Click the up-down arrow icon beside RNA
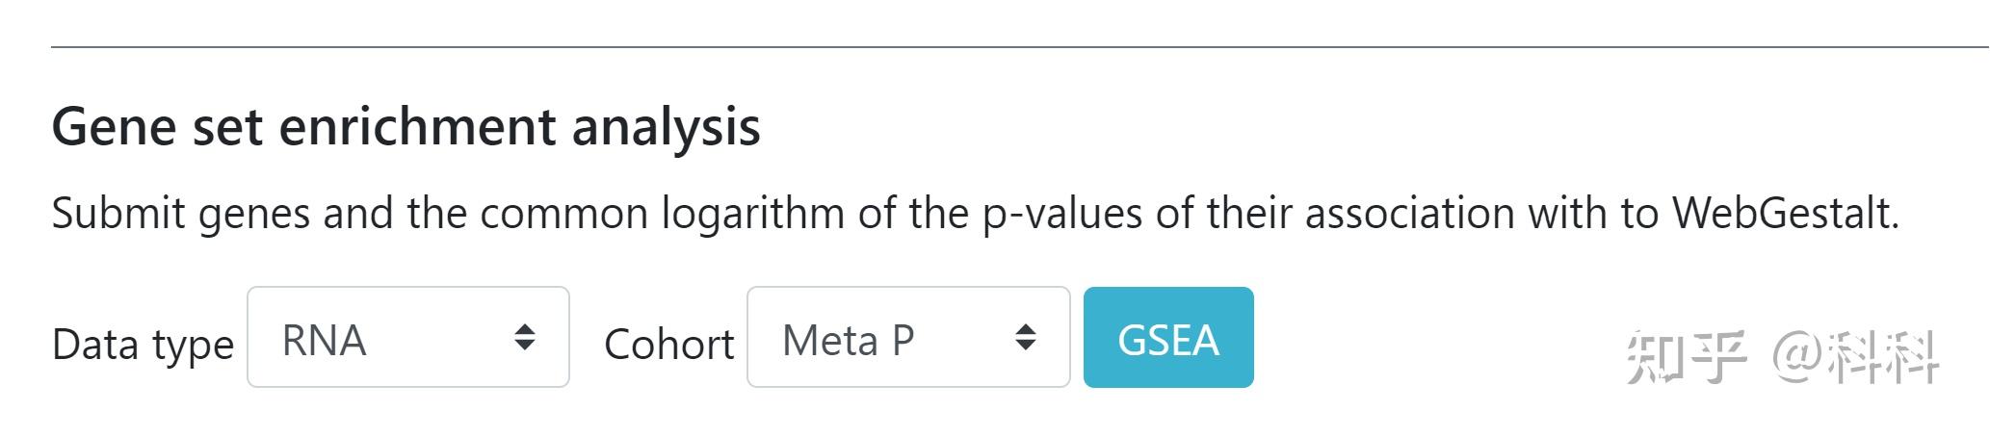This screenshot has width=1990, height=437. pyautogui.click(x=524, y=338)
